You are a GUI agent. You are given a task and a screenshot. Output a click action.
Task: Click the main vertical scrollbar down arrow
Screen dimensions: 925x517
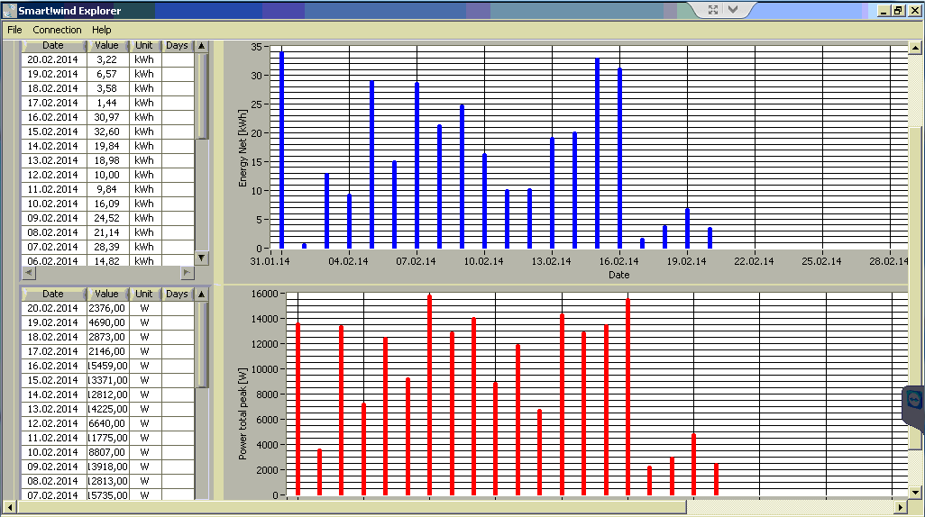point(916,493)
